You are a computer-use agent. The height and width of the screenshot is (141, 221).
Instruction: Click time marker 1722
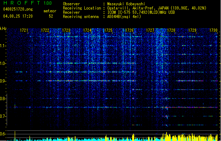click(45, 30)
